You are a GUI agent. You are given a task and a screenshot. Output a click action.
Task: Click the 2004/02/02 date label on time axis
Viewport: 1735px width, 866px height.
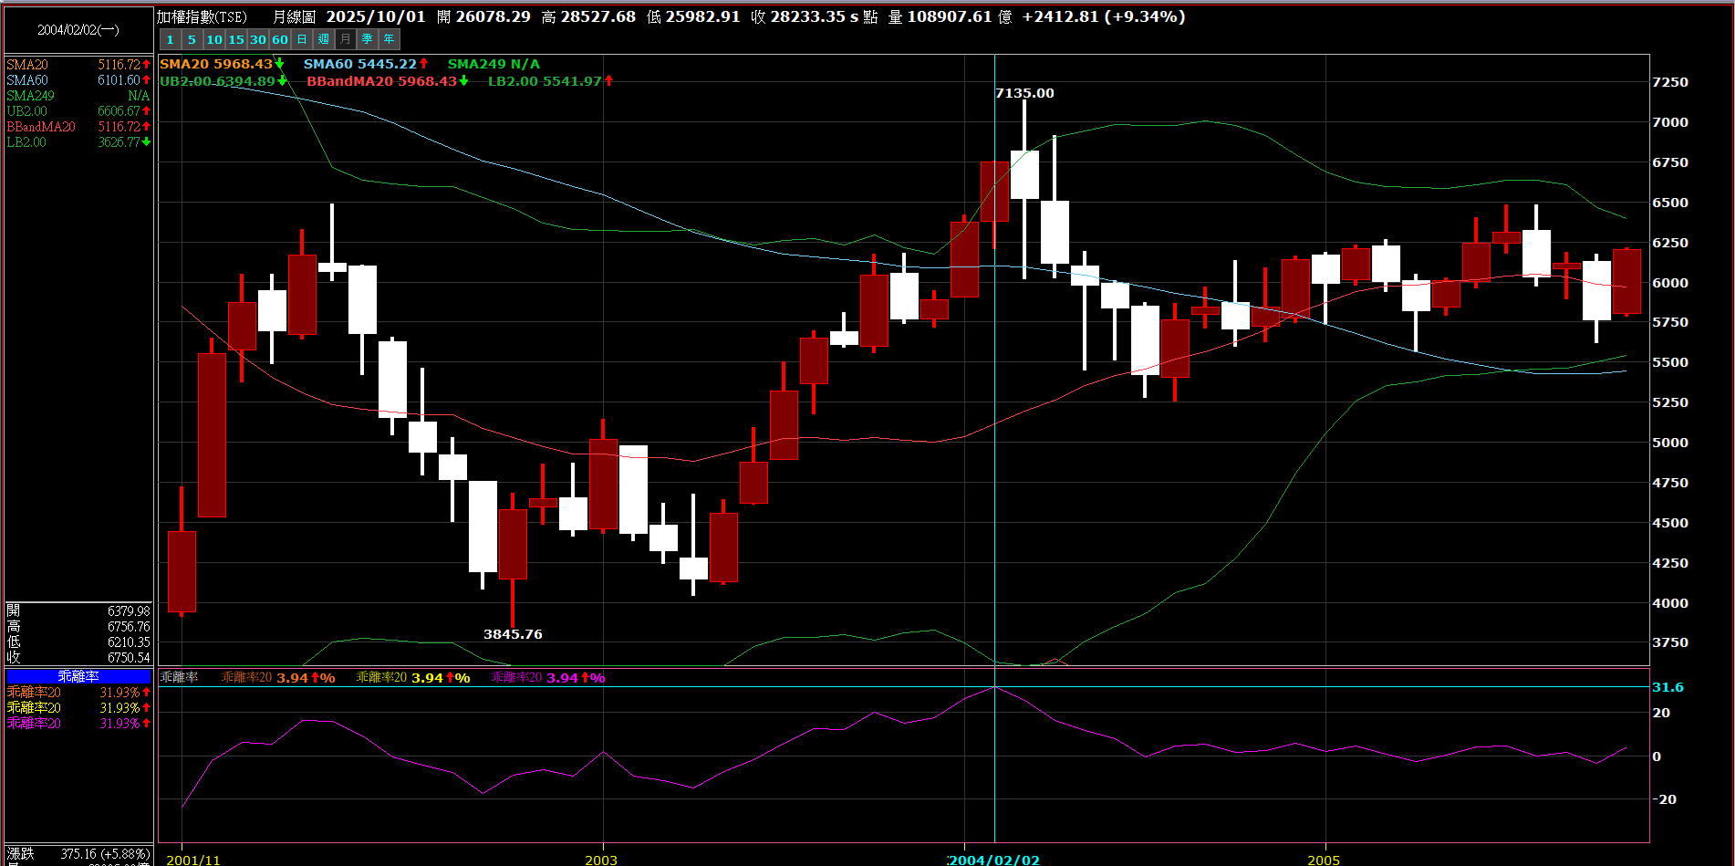(994, 860)
